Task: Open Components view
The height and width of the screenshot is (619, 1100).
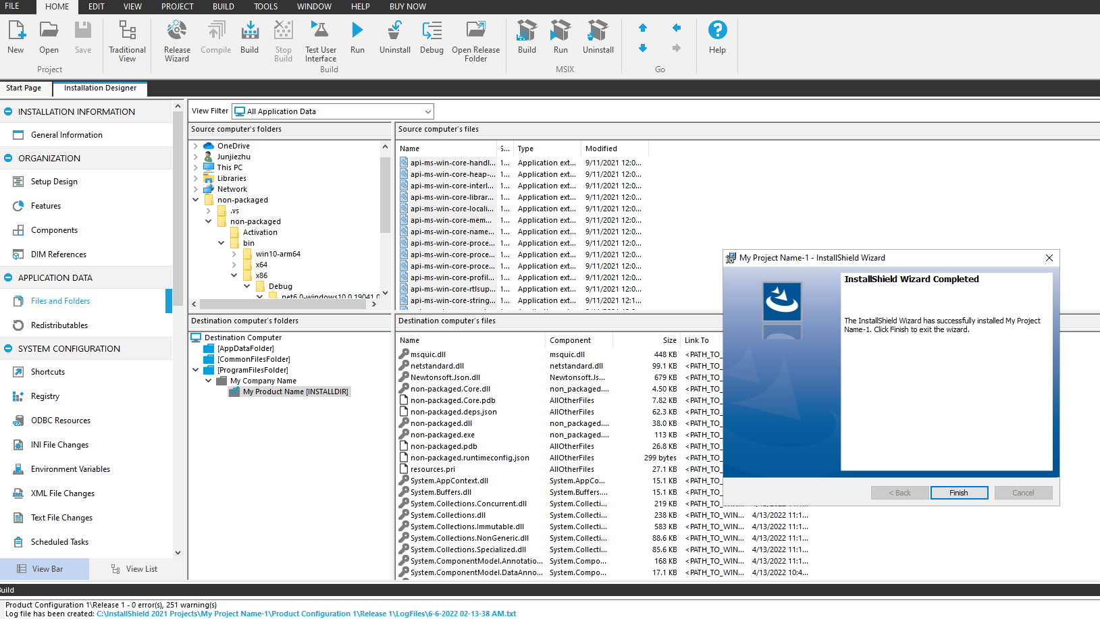Action: pyautogui.click(x=54, y=230)
